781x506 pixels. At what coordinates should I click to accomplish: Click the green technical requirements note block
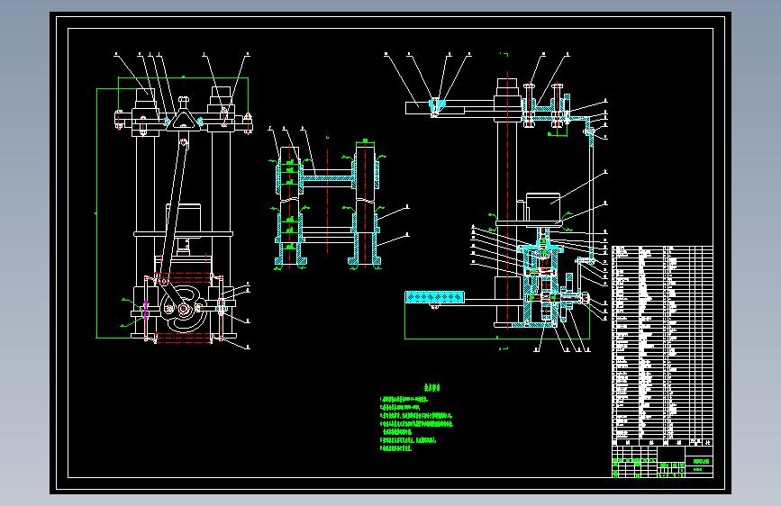[416, 419]
